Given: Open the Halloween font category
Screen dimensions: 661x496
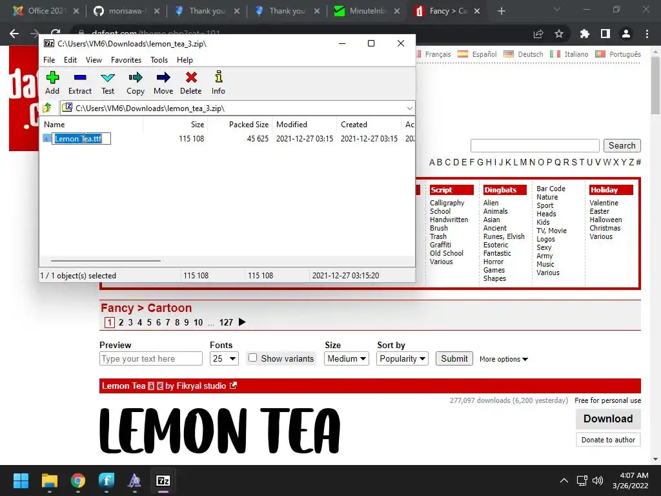Looking at the screenshot, I should point(605,220).
